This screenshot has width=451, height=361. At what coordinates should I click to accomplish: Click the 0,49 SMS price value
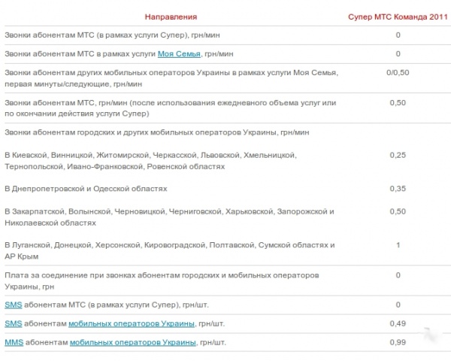pyautogui.click(x=398, y=324)
